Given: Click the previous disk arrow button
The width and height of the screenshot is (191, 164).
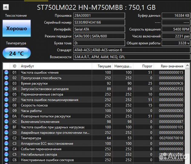Looking at the screenshot, I should pos(6,7).
